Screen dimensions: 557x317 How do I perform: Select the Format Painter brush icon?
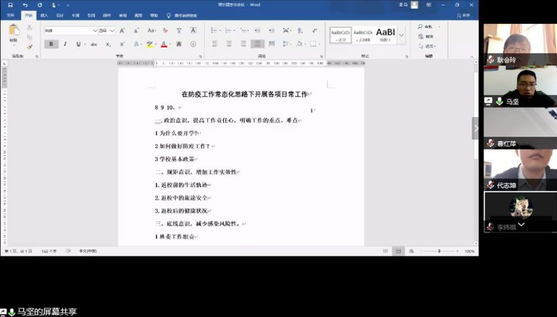(x=29, y=47)
